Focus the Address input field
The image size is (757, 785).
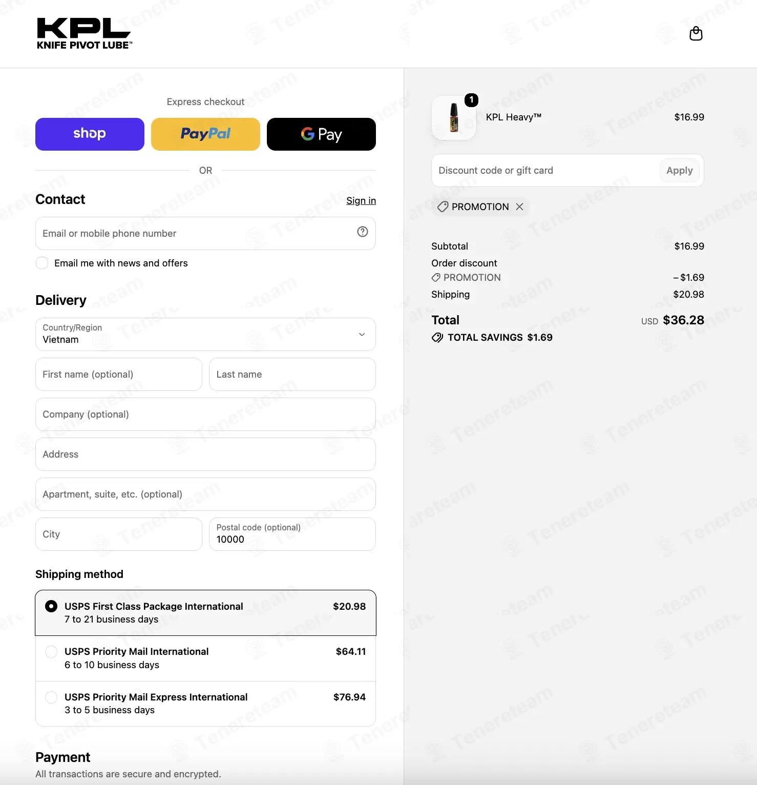click(x=205, y=454)
